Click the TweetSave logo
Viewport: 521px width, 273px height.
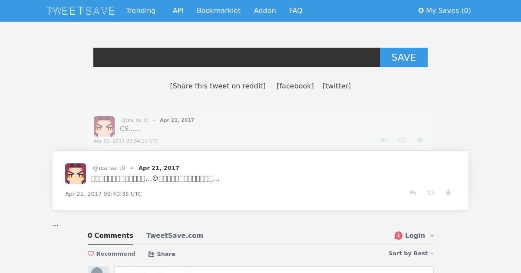80,11
